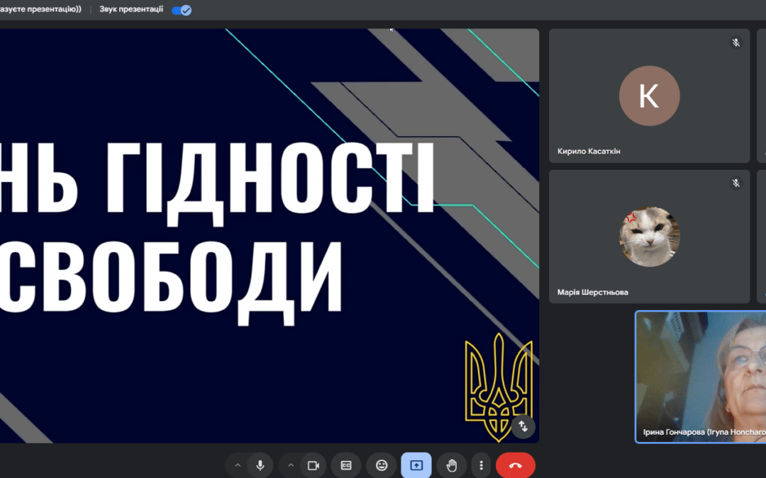The height and width of the screenshot is (478, 766).
Task: Toggle the microphone button in the call bar
Action: click(260, 466)
